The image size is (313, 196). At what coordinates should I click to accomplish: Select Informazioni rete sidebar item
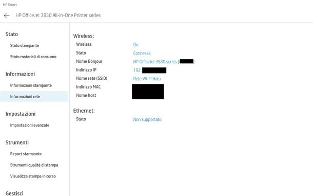pos(34,97)
